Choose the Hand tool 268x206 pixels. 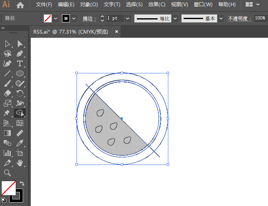coord(19,163)
